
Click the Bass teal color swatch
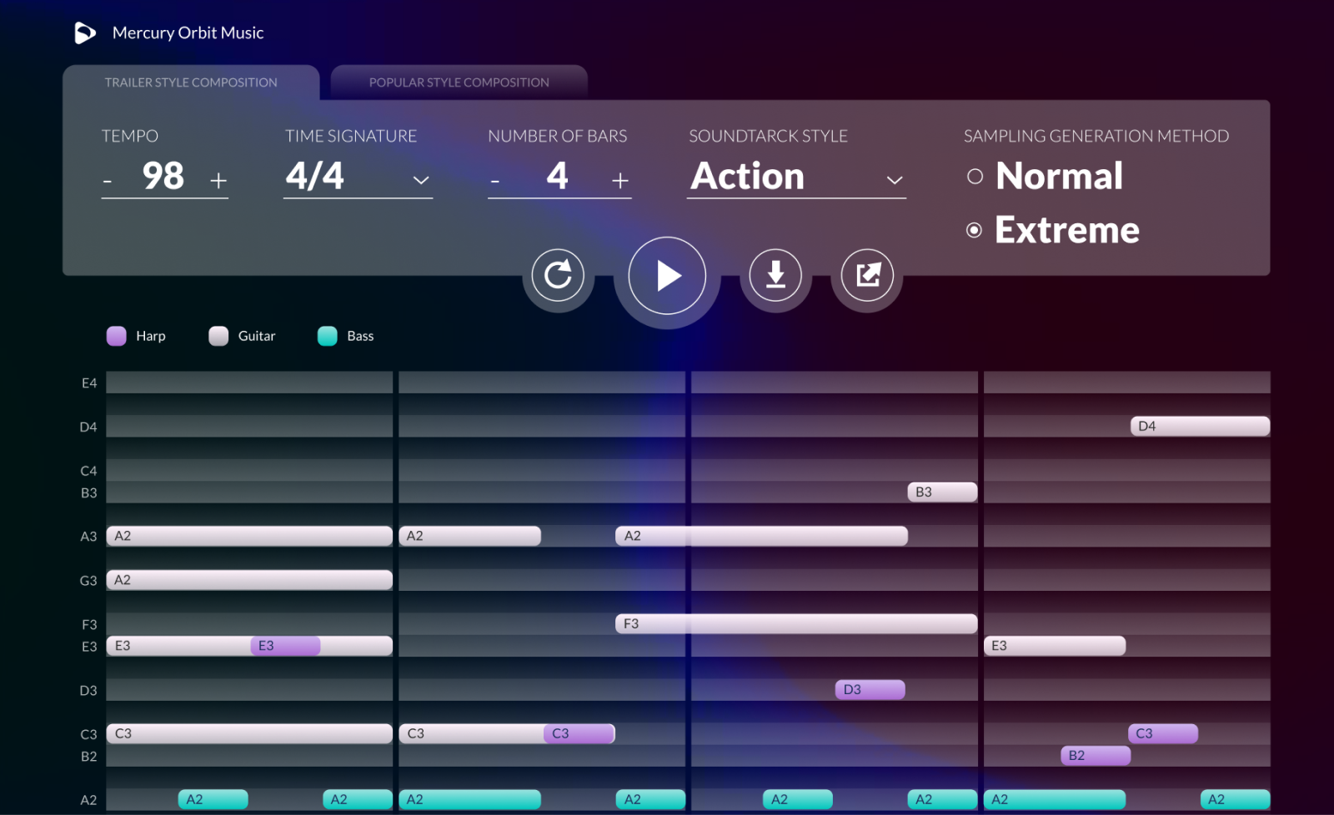pos(328,336)
